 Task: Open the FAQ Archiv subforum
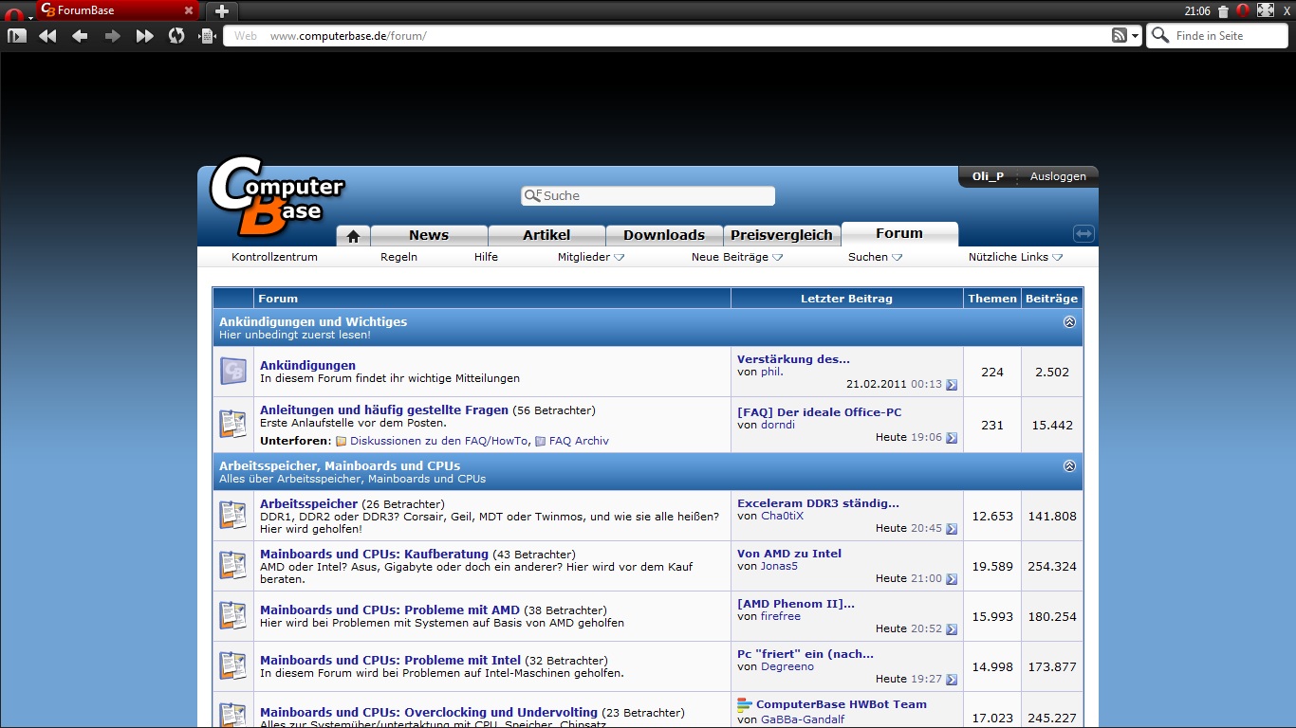point(579,441)
